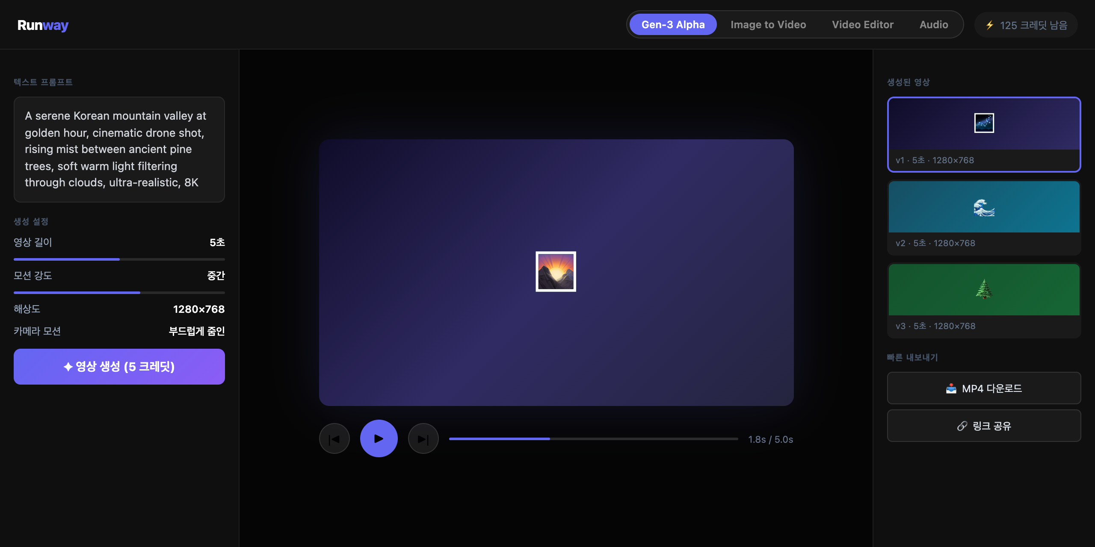Seek on the video progress bar
Viewport: 1095px width, 547px height.
(593, 438)
